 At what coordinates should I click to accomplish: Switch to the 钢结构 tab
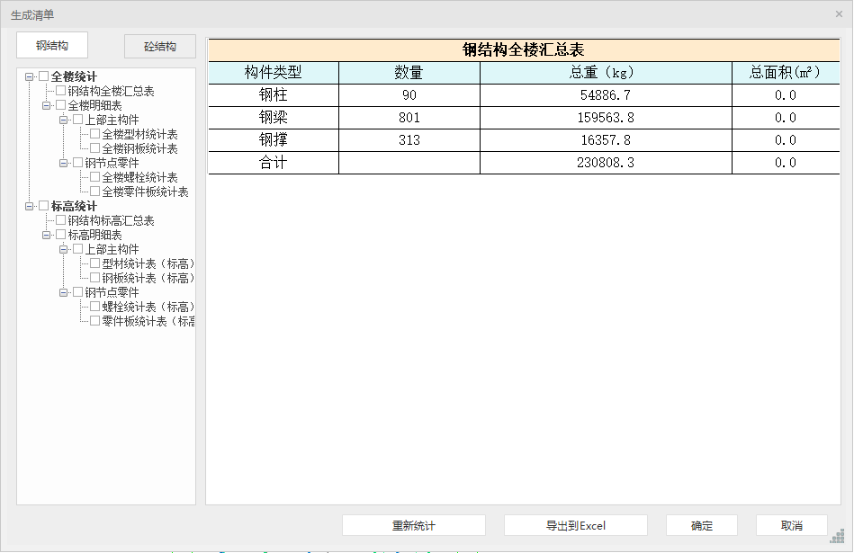(x=52, y=46)
